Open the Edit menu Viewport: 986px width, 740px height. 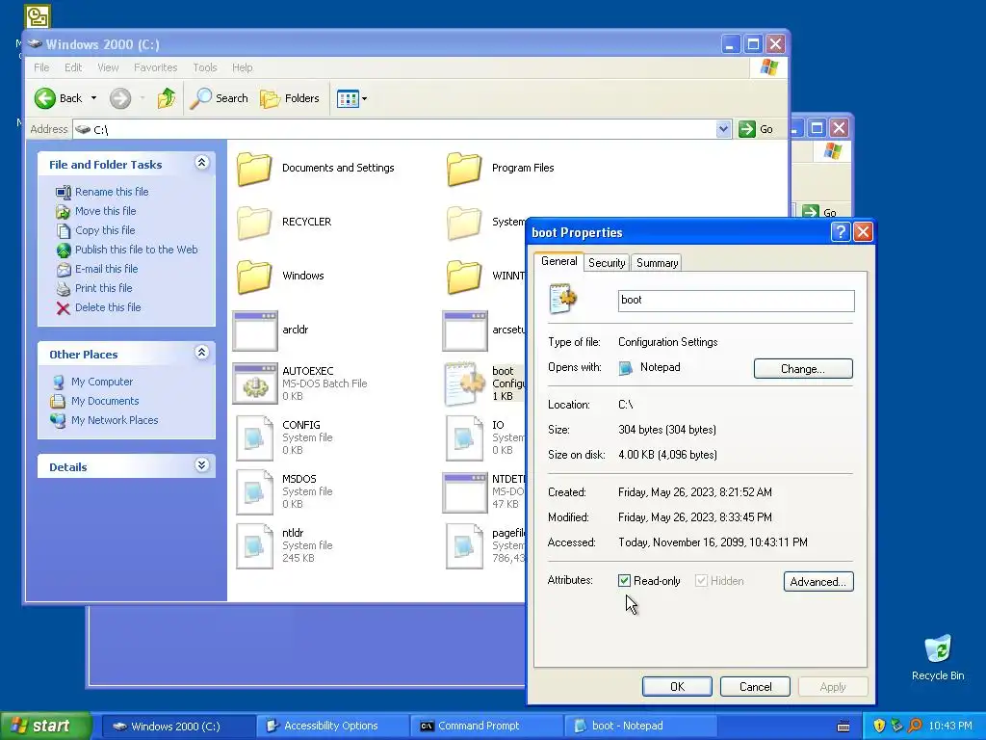pyautogui.click(x=73, y=67)
